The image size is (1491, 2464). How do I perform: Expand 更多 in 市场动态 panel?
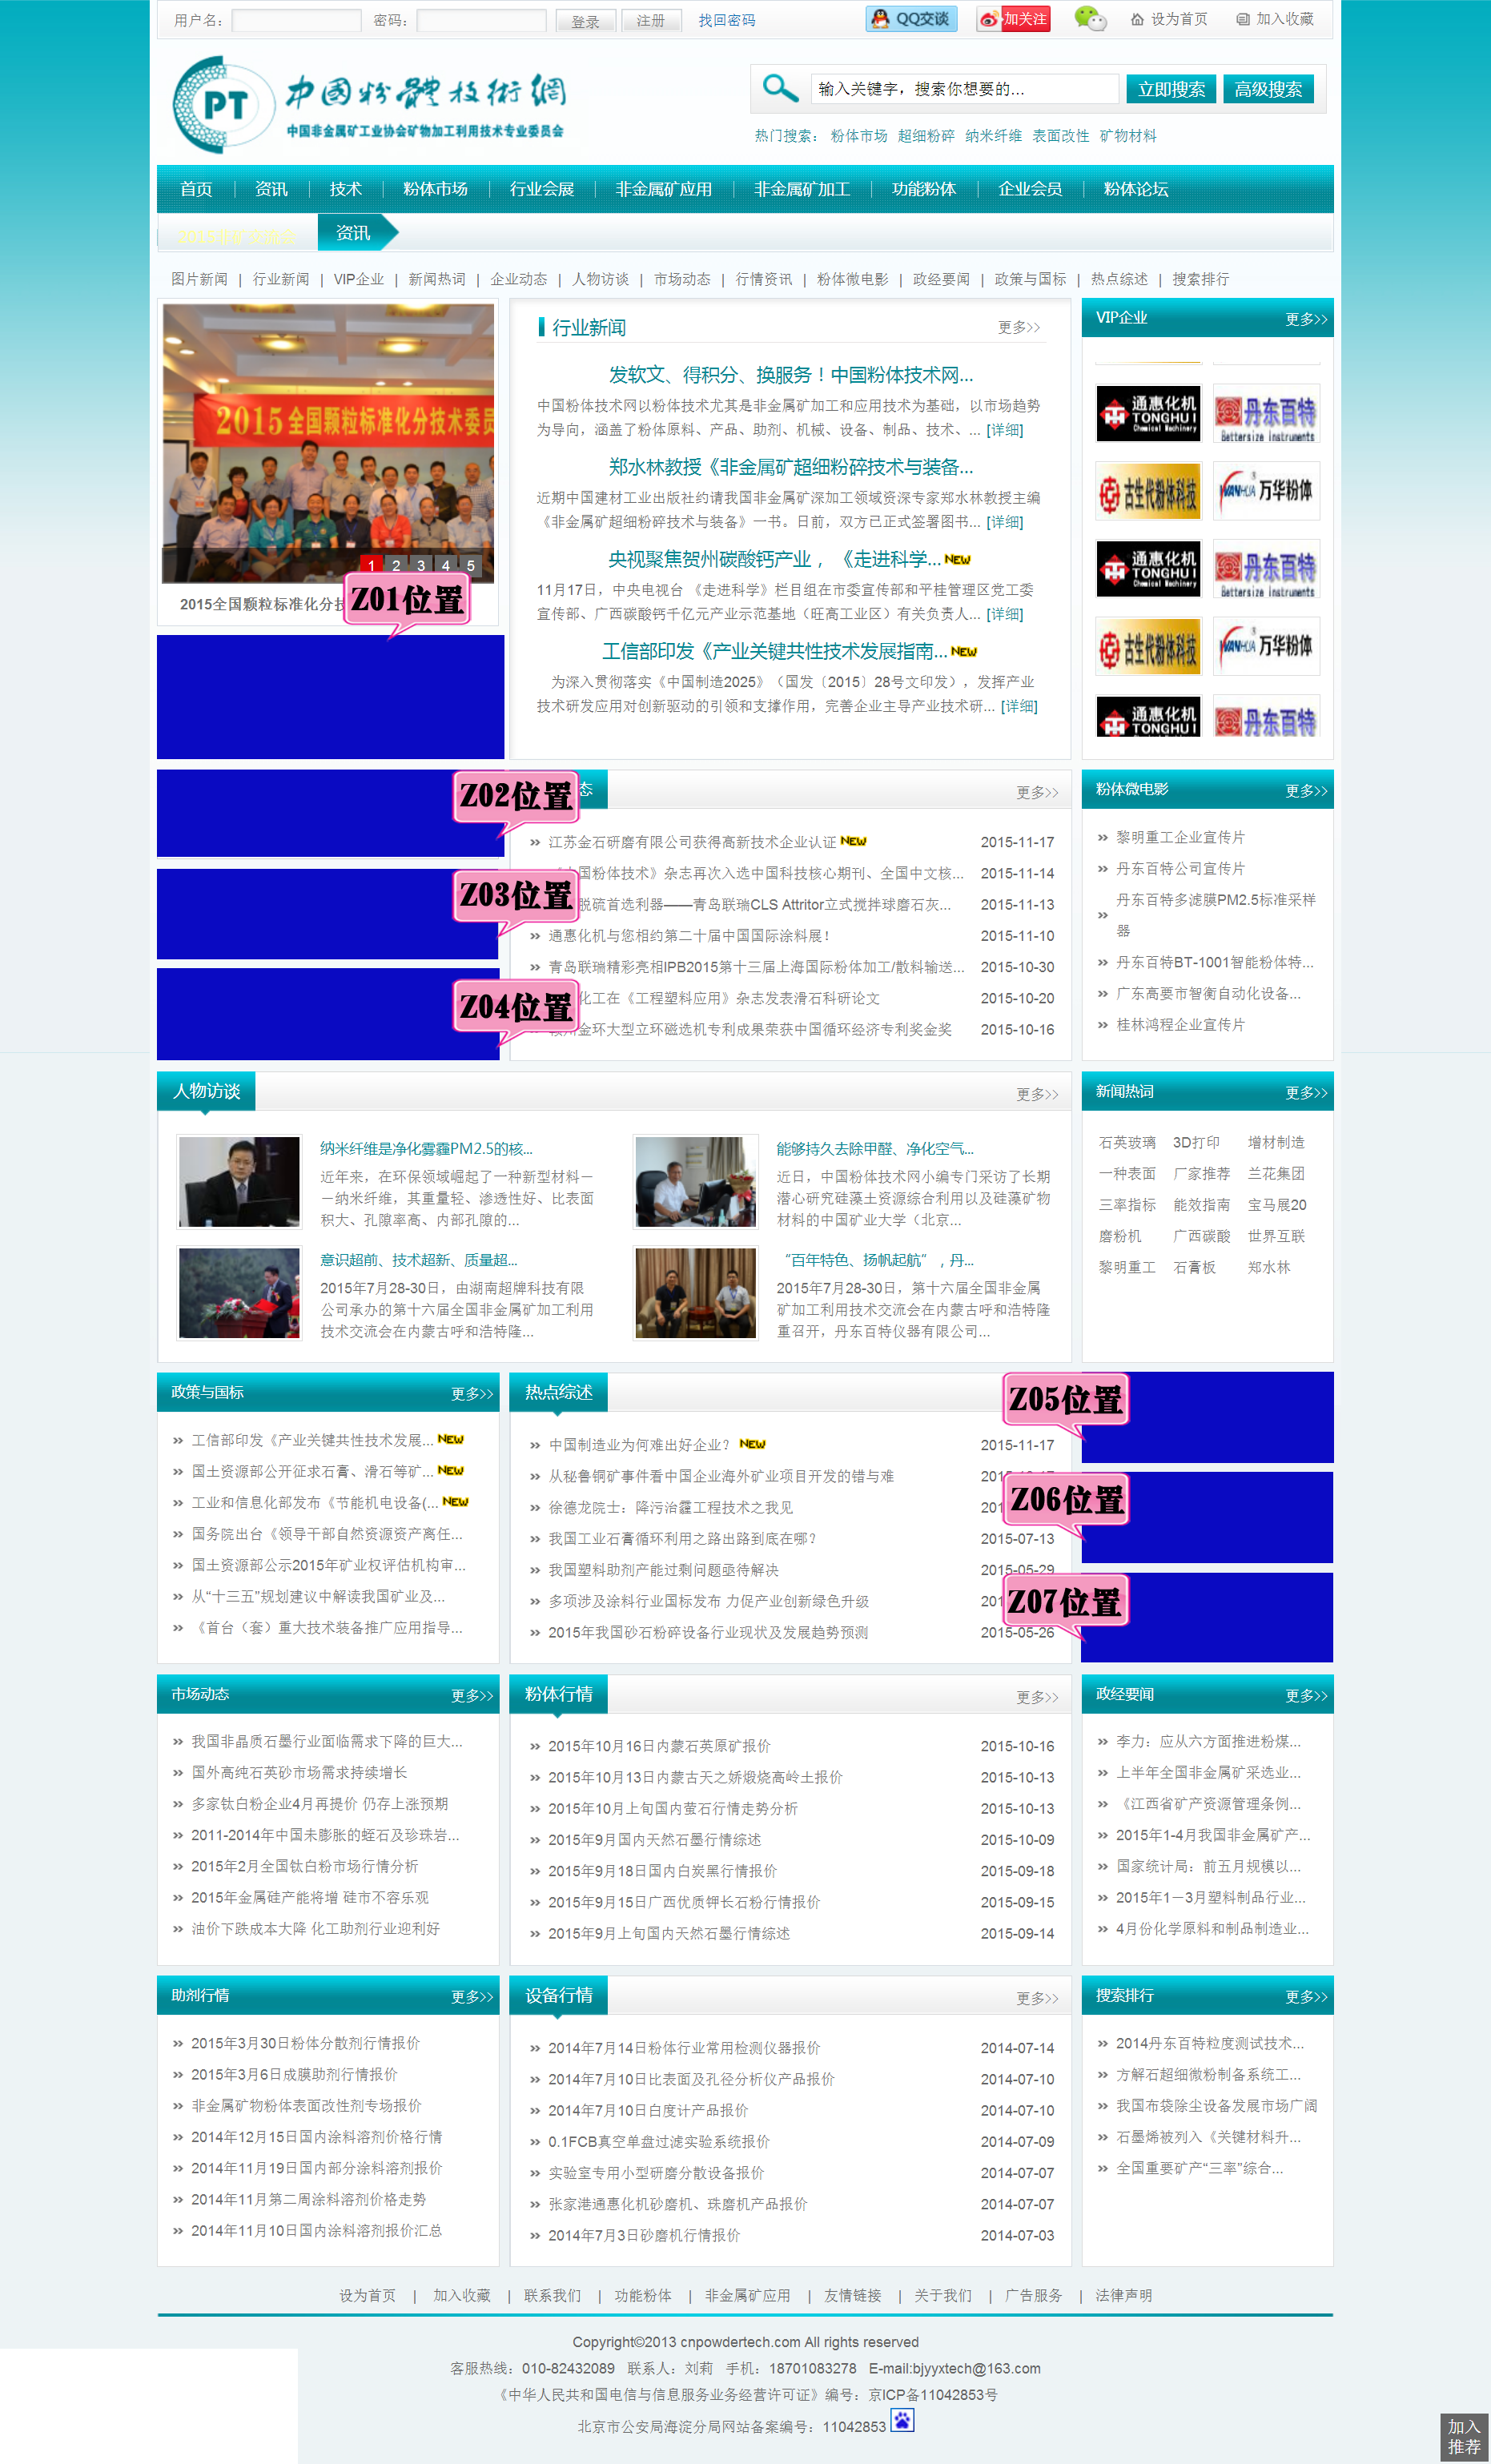tap(472, 1696)
